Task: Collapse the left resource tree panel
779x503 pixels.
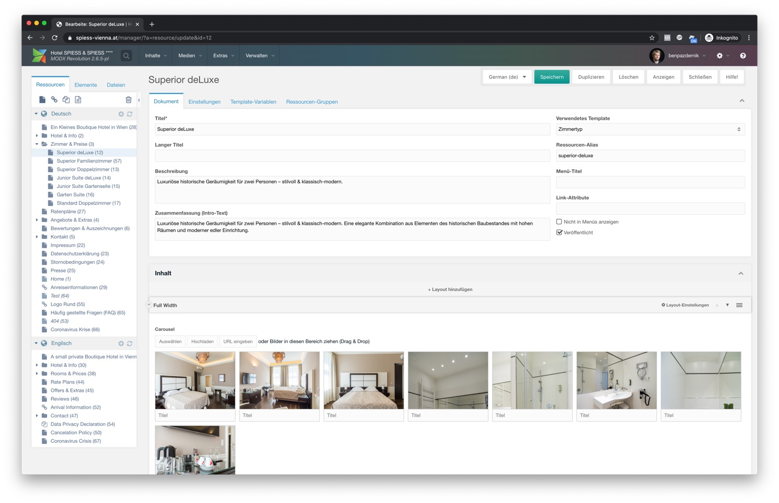Action: 139,100
